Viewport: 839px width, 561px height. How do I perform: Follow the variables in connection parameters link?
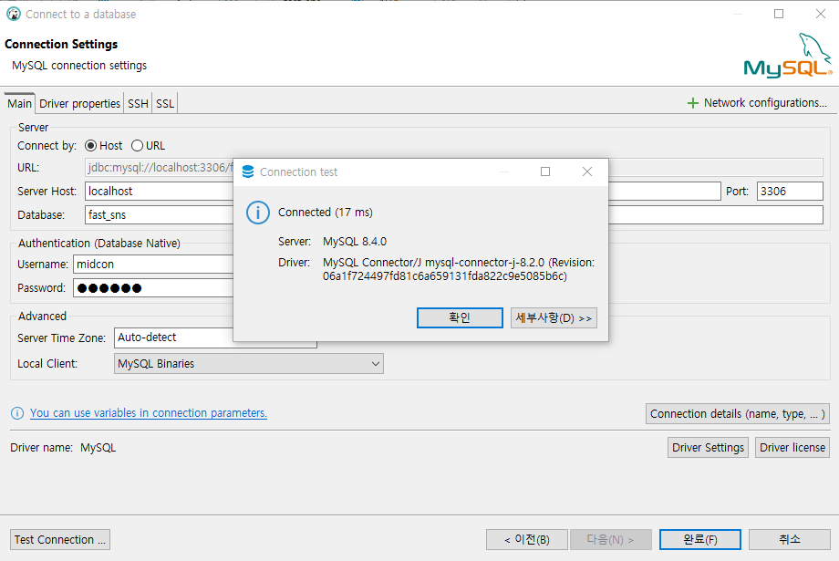(149, 413)
